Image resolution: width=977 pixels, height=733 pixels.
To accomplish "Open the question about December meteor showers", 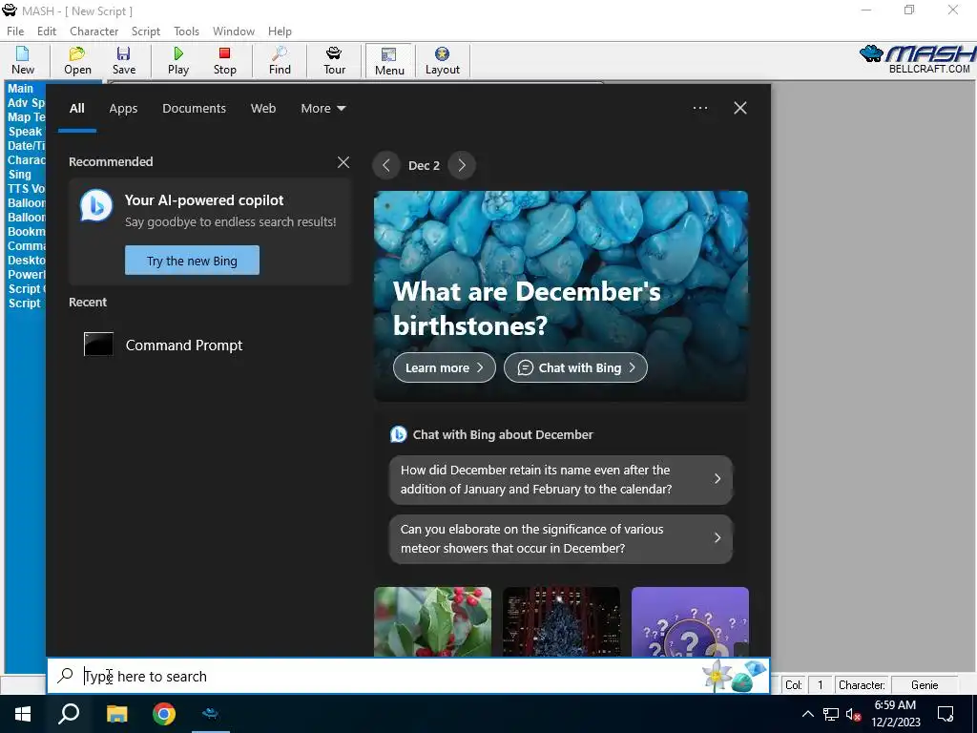I will (x=561, y=538).
